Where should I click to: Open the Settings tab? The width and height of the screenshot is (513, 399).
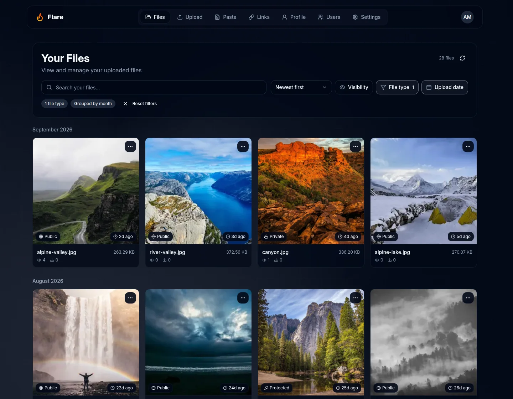(x=366, y=17)
